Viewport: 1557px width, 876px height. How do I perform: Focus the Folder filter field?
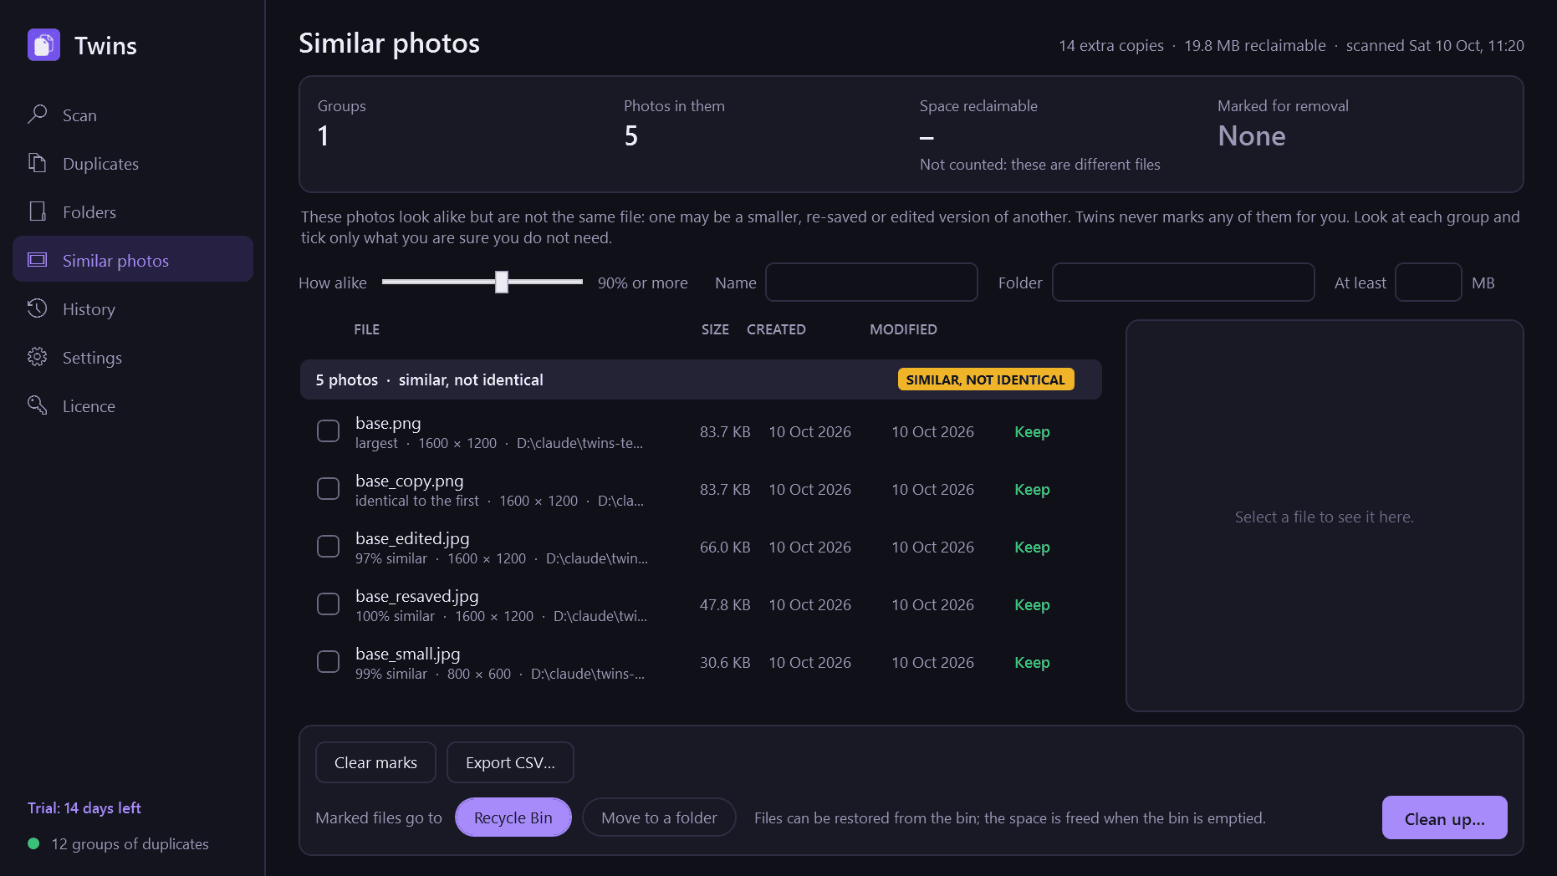click(x=1183, y=283)
